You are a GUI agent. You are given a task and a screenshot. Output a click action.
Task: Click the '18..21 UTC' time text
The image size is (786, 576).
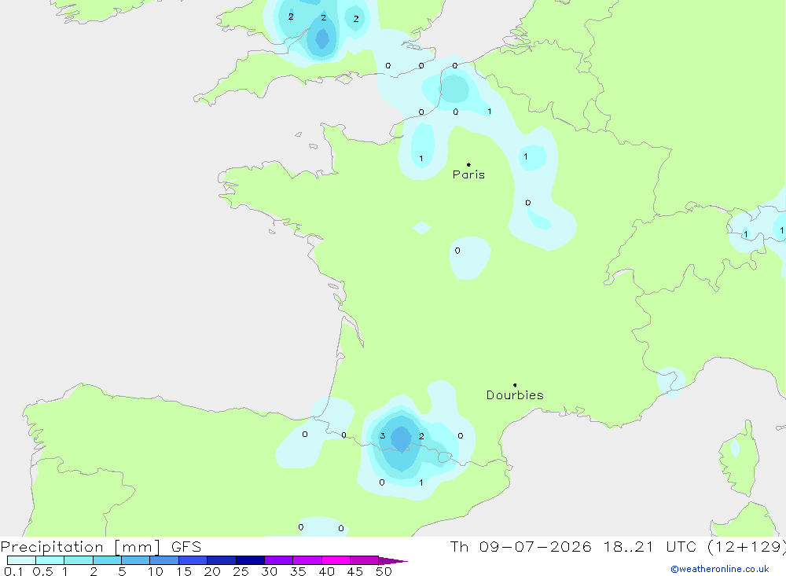tap(650, 547)
